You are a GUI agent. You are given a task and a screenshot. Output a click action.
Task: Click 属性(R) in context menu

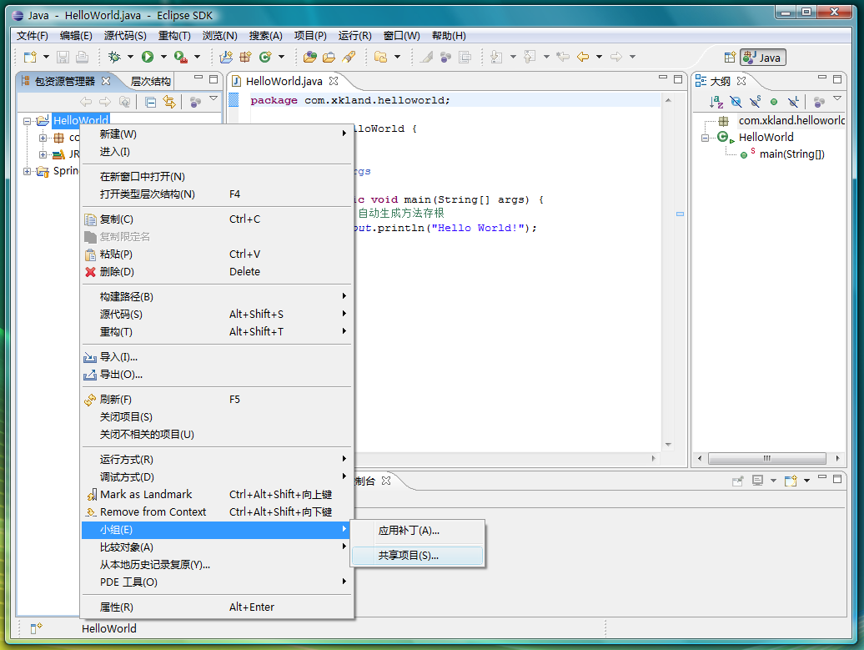tap(217, 607)
